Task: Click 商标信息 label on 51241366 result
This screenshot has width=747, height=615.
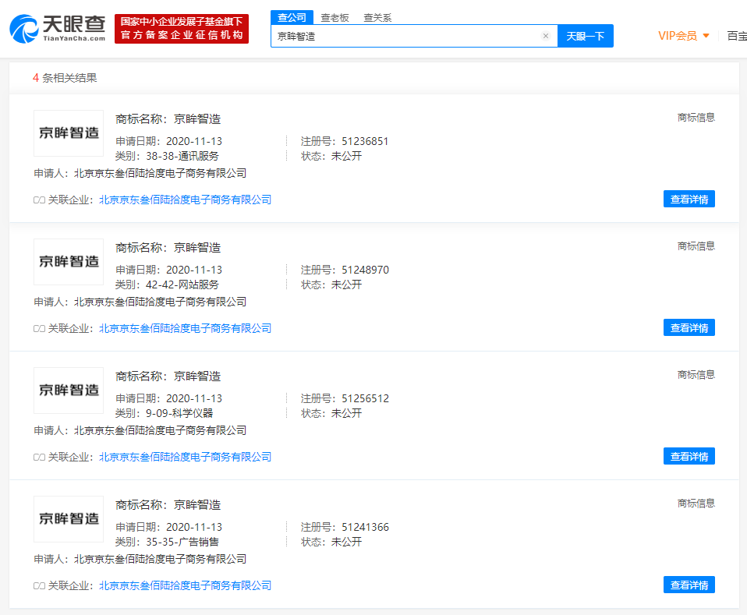Action: 696,504
